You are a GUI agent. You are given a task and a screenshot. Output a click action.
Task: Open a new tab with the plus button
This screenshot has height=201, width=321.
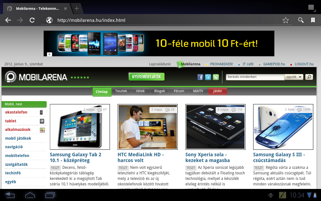[77, 9]
